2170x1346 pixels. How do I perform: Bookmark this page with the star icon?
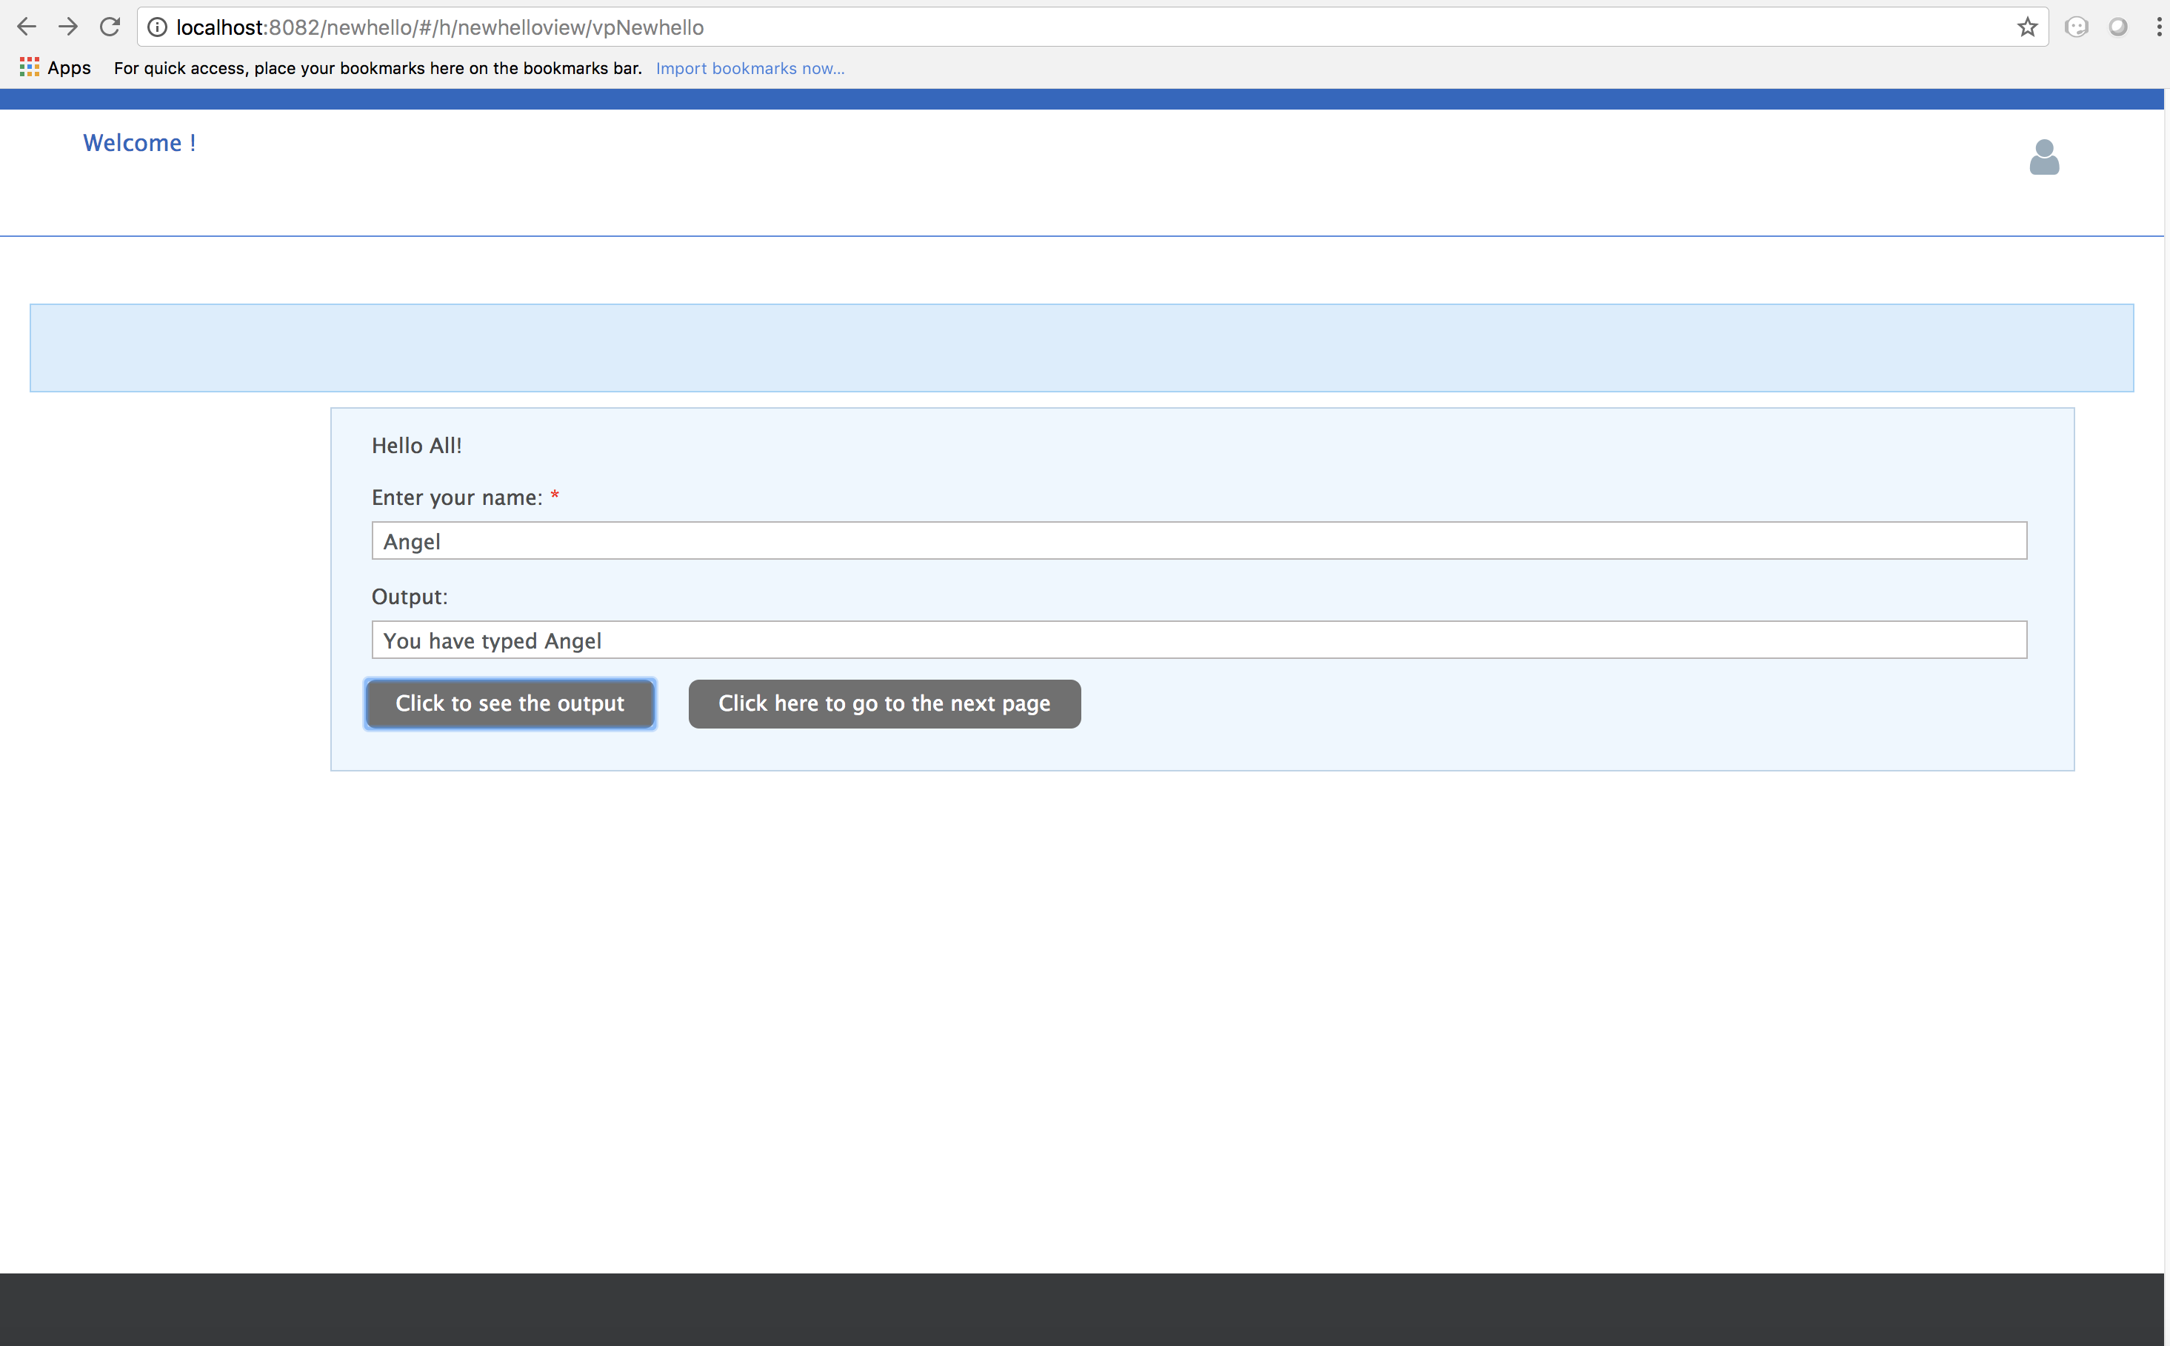point(2028,27)
